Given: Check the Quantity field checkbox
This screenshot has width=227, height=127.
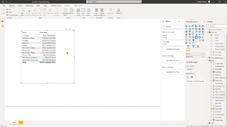Looking at the screenshot, I should (x=211, y=89).
